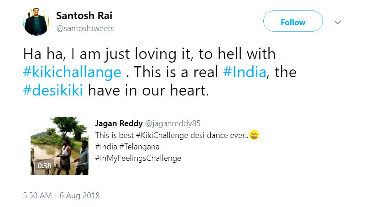
Task: Open the #desikiki hashtag
Action: tap(53, 90)
